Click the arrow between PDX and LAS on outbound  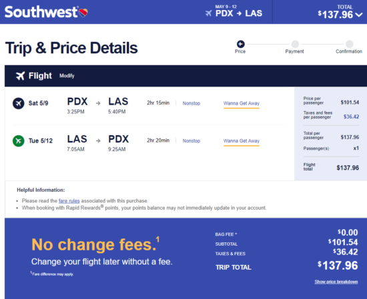click(x=98, y=103)
